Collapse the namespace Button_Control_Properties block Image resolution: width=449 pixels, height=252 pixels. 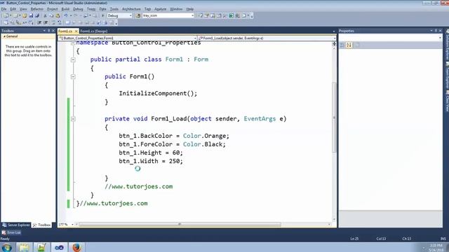pos(73,43)
